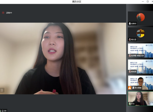Click the orange host icon on the man's video tile
Screen dimensions: 153x112
tap(130, 88)
